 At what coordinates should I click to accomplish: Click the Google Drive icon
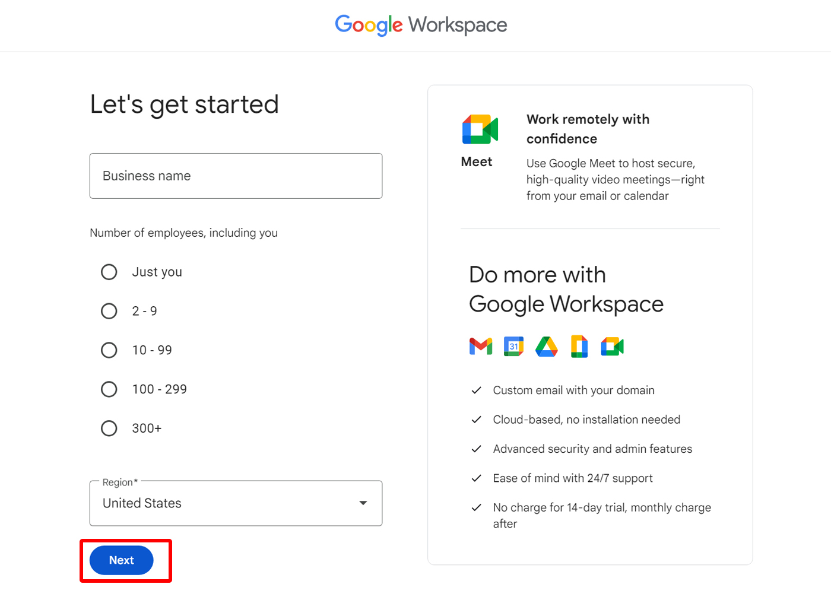[x=547, y=346]
